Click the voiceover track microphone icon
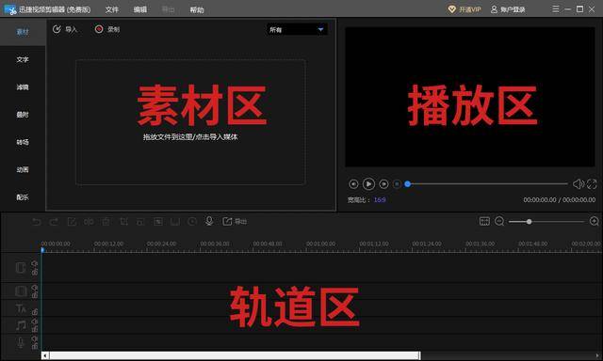The height and width of the screenshot is (361, 603). [21, 342]
